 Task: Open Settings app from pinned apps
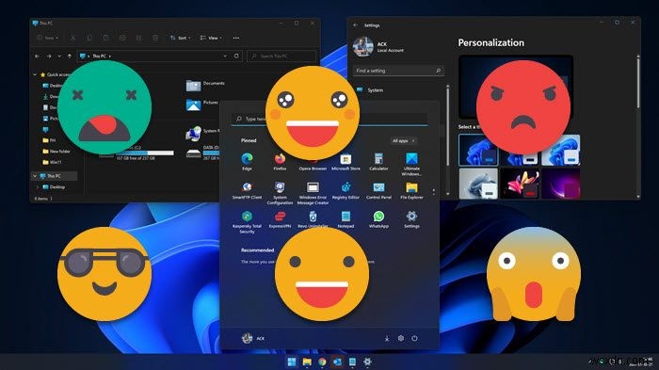(x=411, y=219)
